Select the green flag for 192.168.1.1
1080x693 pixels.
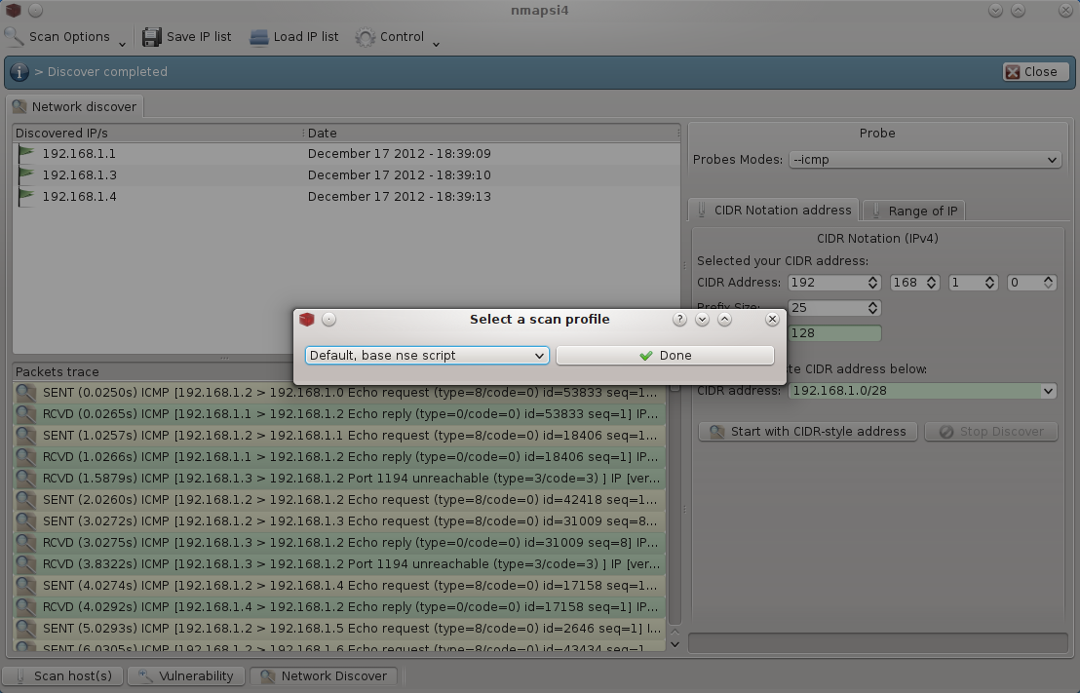point(25,154)
